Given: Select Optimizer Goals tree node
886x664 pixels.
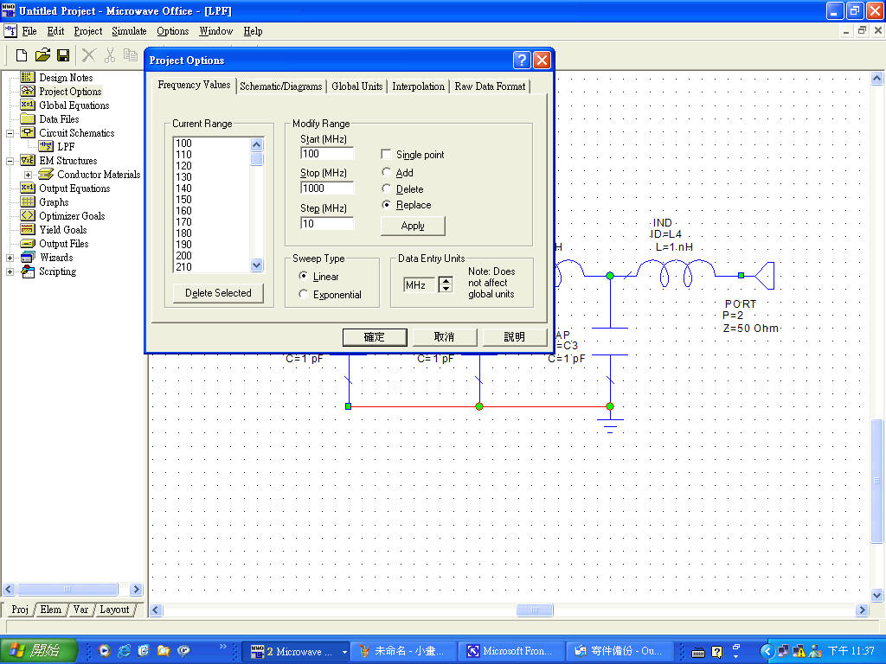Looking at the screenshot, I should click(x=72, y=215).
